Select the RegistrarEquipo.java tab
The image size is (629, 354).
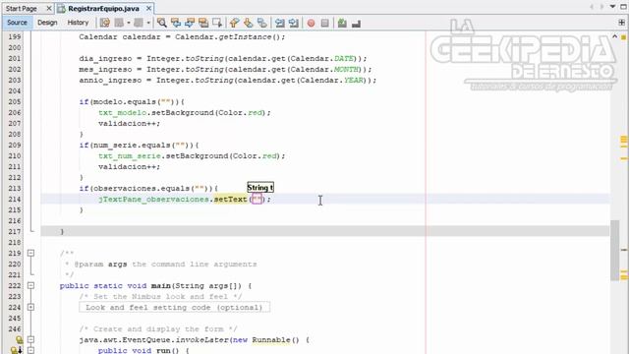103,9
